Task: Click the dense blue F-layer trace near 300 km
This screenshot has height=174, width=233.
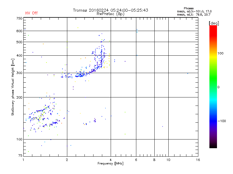Action: (81, 75)
